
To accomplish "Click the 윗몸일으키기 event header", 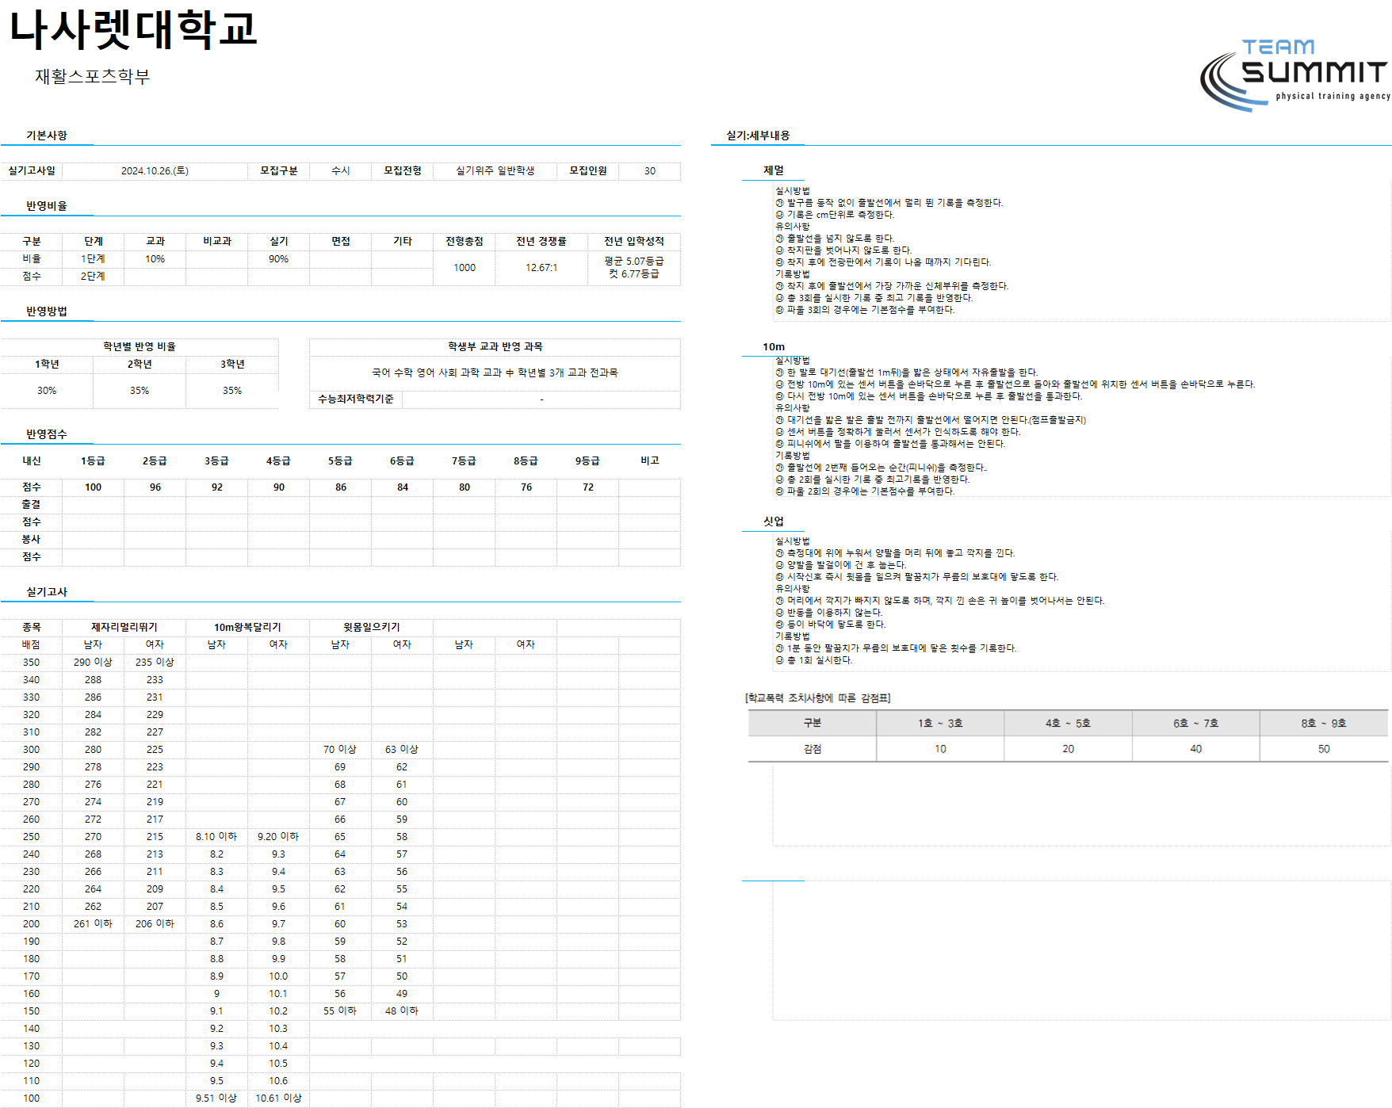I will [372, 628].
